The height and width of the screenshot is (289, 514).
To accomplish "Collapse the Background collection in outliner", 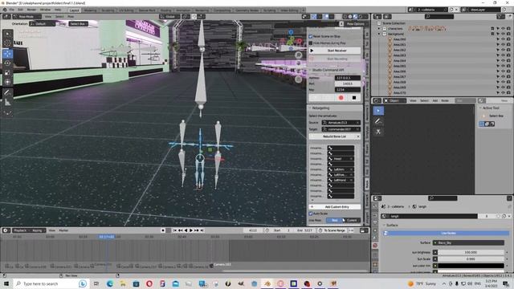I will 380,34.
